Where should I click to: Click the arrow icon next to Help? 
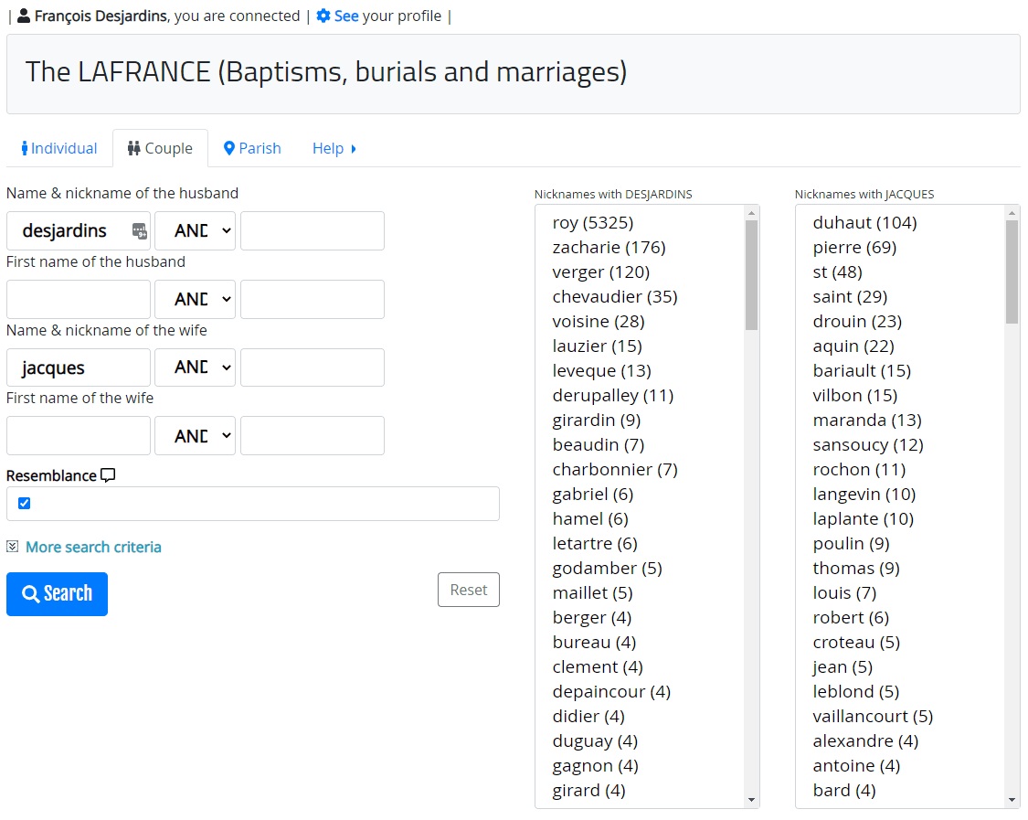(x=354, y=149)
